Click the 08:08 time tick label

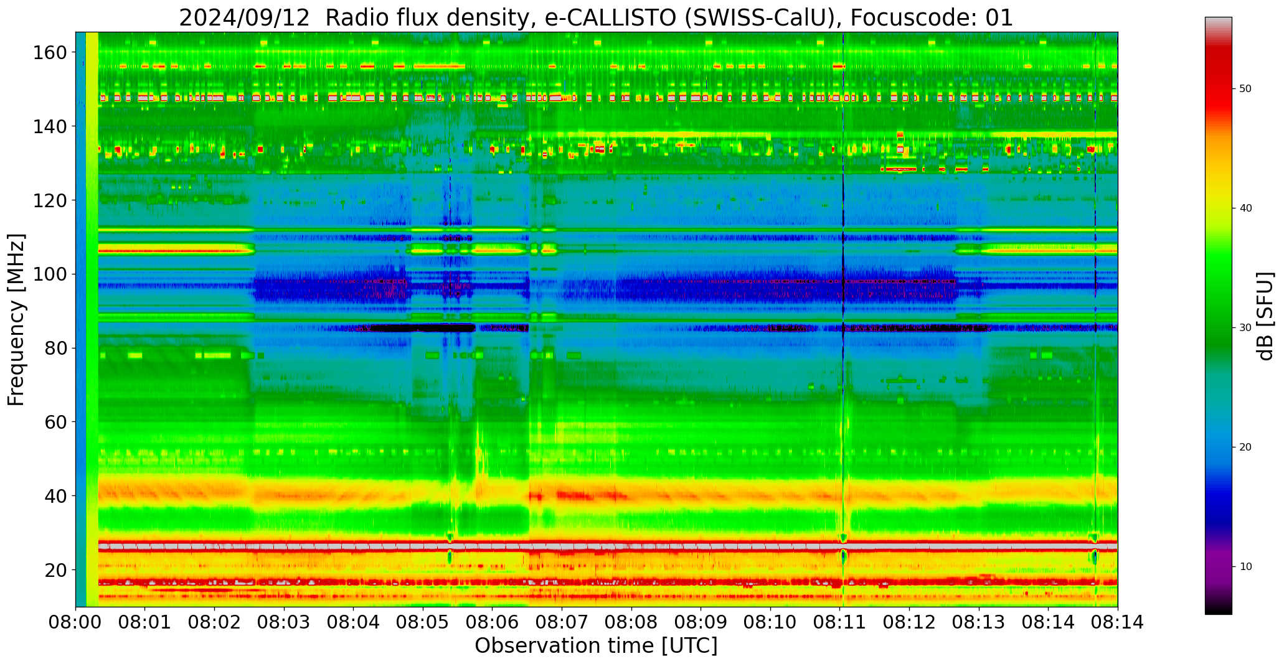pyautogui.click(x=631, y=622)
